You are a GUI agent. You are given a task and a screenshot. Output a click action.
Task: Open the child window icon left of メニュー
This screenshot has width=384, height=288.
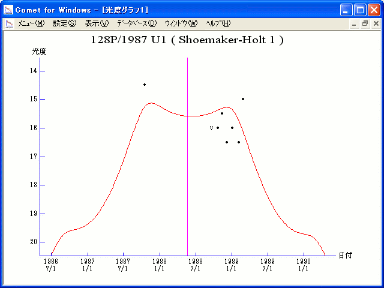10,23
